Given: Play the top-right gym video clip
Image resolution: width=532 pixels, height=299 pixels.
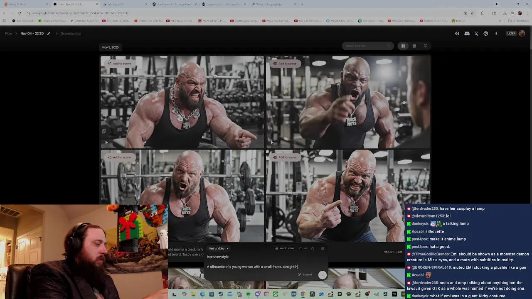Looking at the screenshot, I should coord(272,142).
